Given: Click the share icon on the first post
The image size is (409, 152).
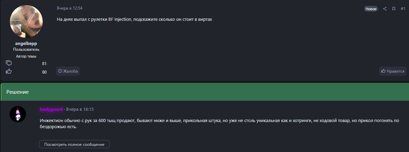Looking at the screenshot, I should coord(385,9).
